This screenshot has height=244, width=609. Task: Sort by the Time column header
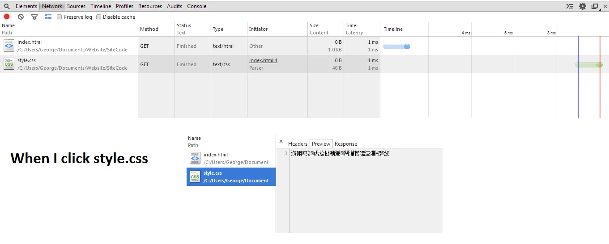click(x=362, y=29)
